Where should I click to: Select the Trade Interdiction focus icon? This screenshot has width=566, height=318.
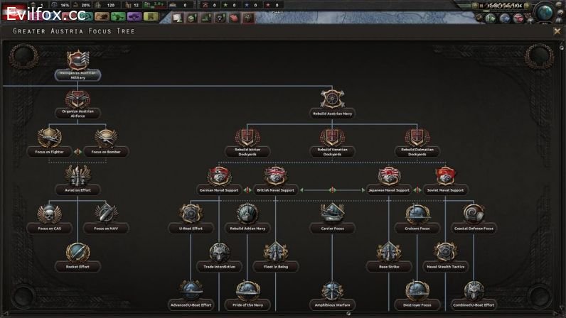(x=219, y=252)
